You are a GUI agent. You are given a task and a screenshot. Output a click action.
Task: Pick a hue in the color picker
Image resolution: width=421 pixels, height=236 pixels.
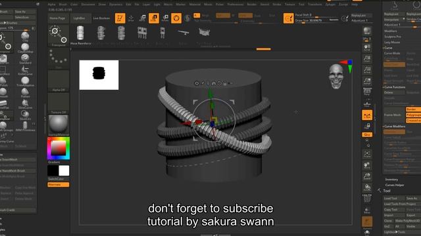pyautogui.click(x=59, y=148)
